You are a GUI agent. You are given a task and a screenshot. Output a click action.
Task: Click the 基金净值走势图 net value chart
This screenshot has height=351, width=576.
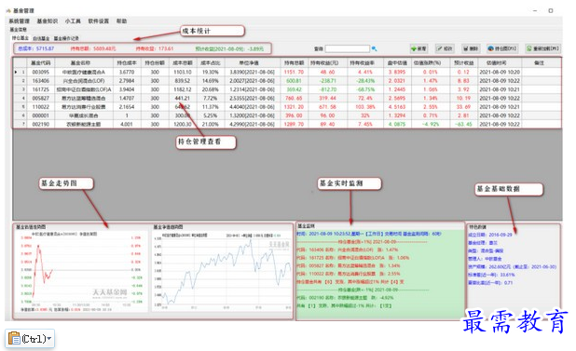pyautogui.click(x=222, y=271)
